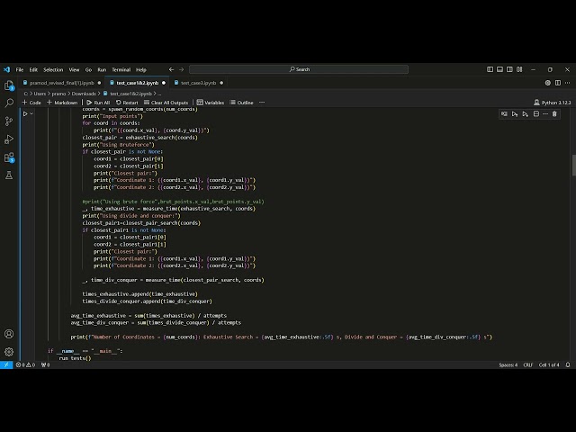Open the Run and Debug view
The height and width of the screenshot is (432, 576).
pyautogui.click(x=9, y=139)
